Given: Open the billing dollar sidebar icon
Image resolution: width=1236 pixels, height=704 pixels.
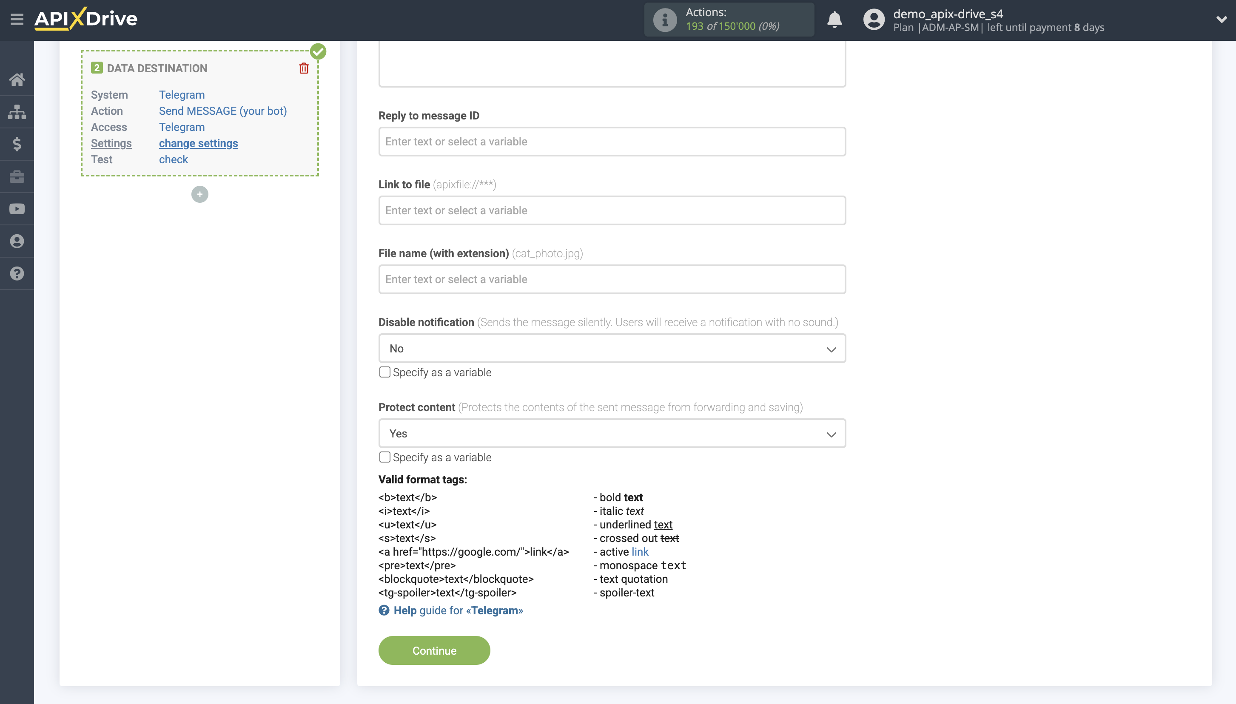Looking at the screenshot, I should [17, 144].
